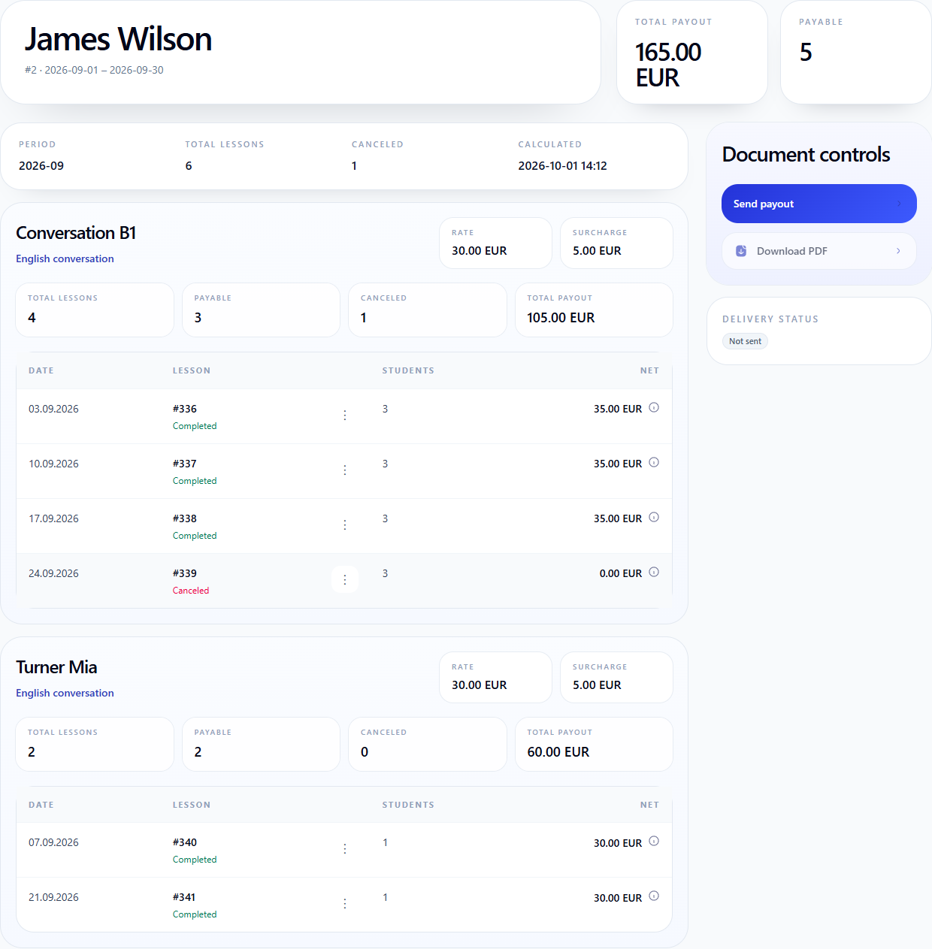Click the Not sent delivery status badge

point(745,341)
